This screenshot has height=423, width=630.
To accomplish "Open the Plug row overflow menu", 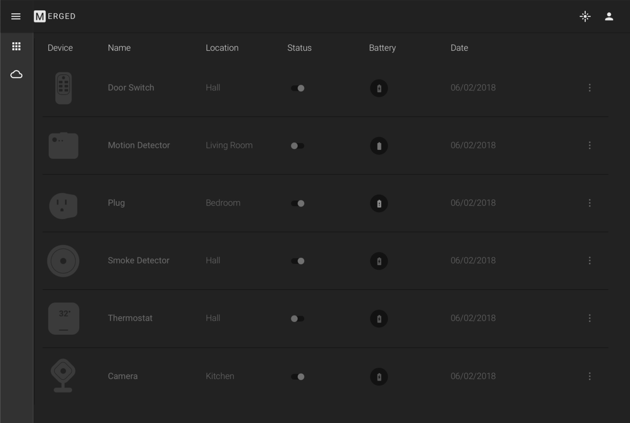I will point(589,203).
